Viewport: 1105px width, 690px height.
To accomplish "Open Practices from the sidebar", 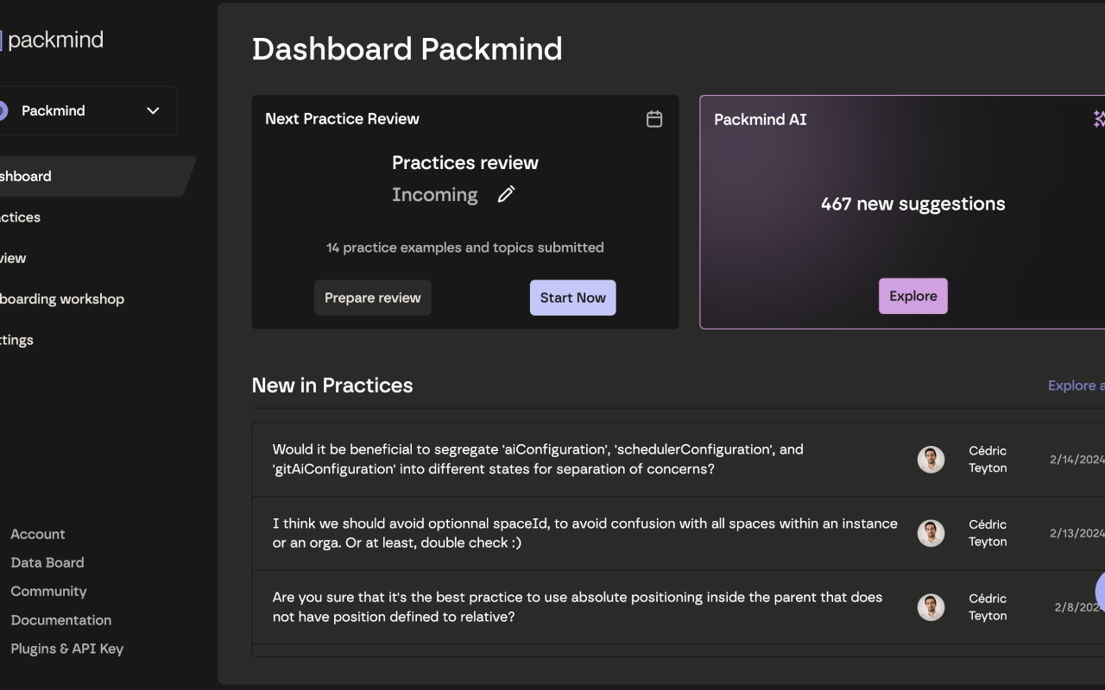I will [21, 216].
